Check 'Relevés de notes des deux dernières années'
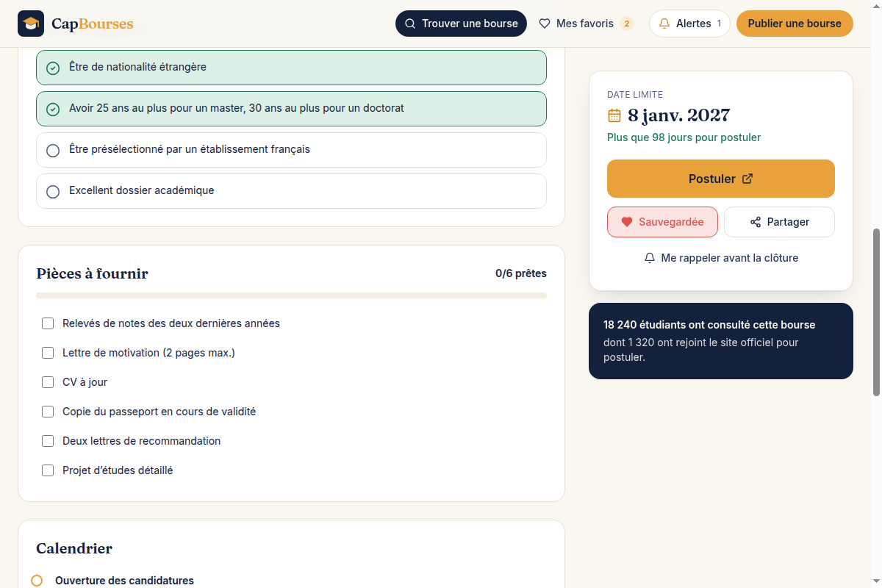The height and width of the screenshot is (588, 882). pyautogui.click(x=48, y=323)
